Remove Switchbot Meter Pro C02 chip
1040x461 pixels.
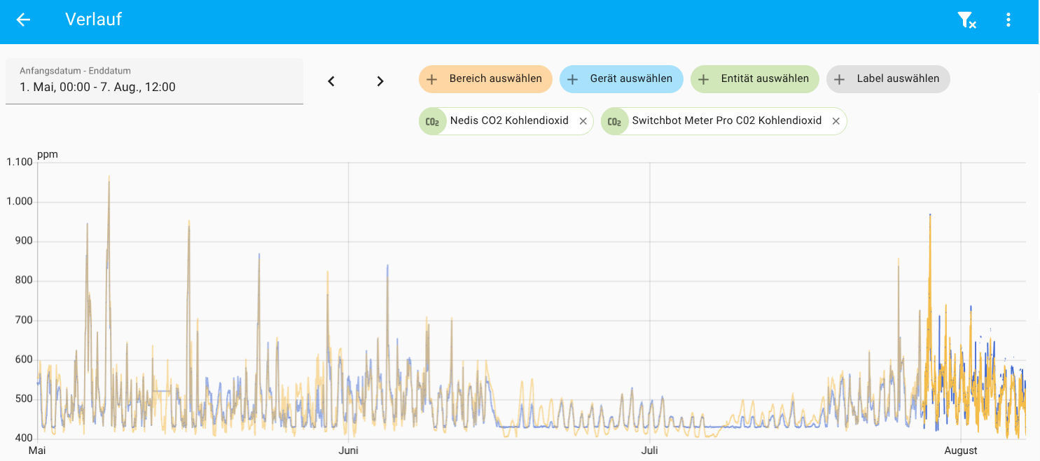click(836, 121)
